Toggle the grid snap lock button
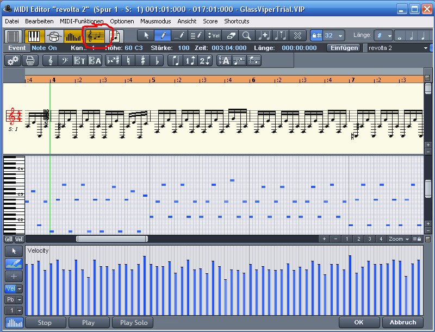The image size is (435, 332). (316, 35)
